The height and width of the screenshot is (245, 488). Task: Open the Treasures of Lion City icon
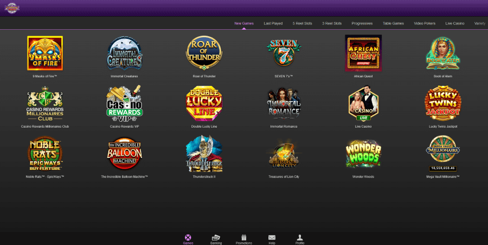[284, 154]
